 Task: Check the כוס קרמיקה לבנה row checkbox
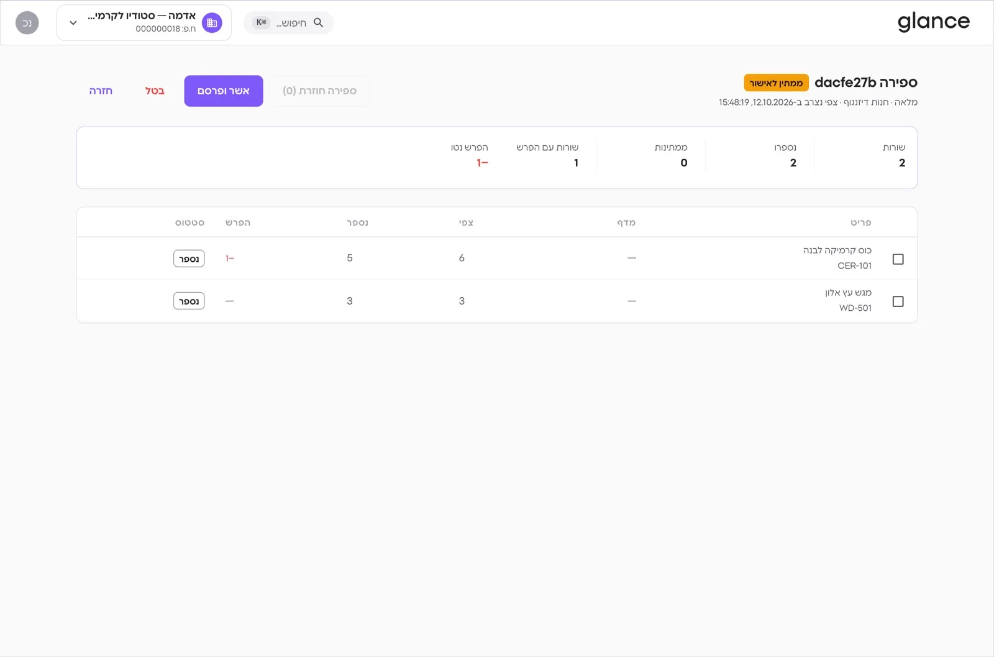(x=898, y=259)
